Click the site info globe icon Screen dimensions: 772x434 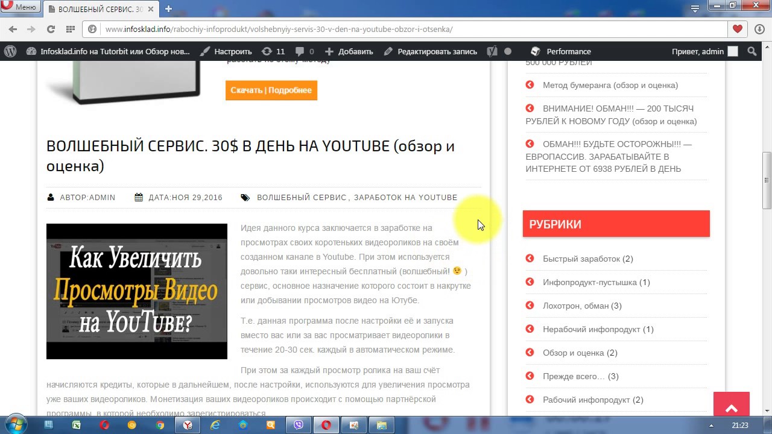(x=92, y=29)
